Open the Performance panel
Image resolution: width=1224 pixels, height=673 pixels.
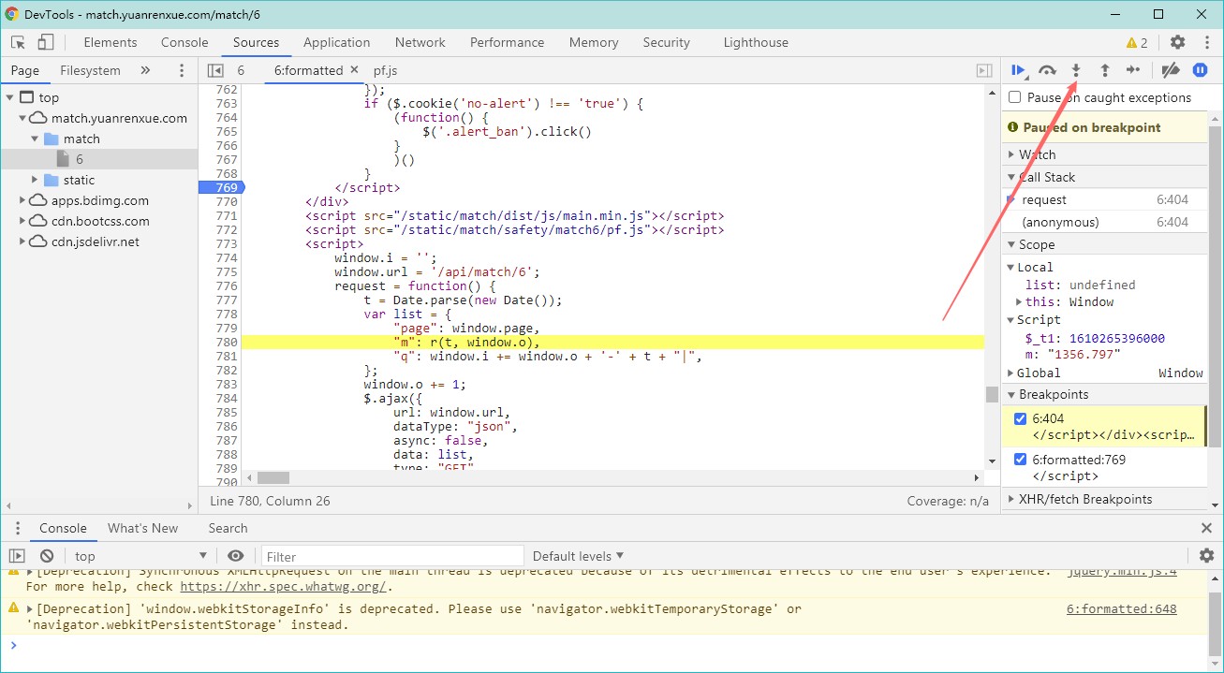(508, 42)
